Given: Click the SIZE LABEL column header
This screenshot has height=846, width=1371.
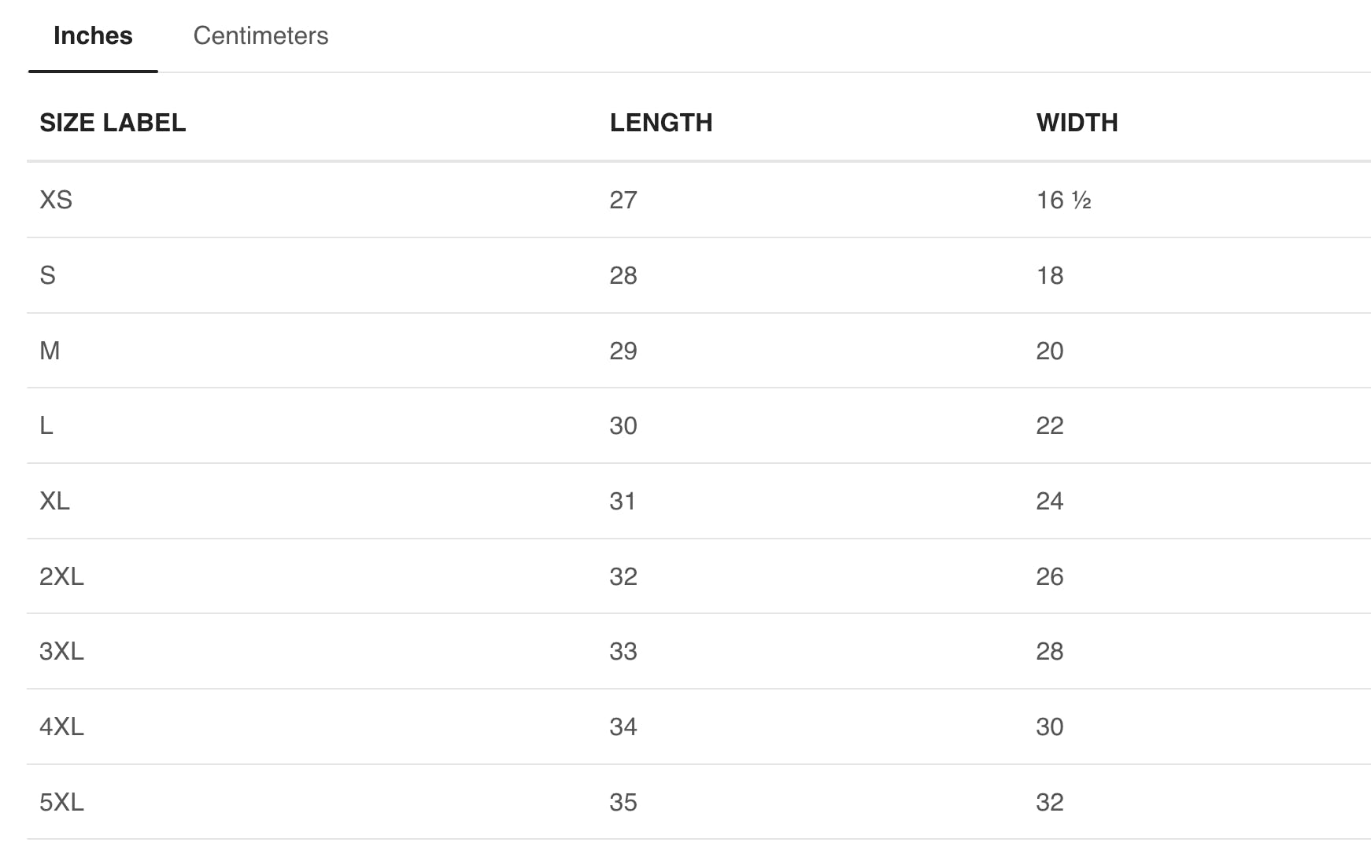Looking at the screenshot, I should (113, 123).
